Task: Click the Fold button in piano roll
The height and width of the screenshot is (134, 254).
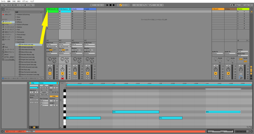Action: coord(62,83)
